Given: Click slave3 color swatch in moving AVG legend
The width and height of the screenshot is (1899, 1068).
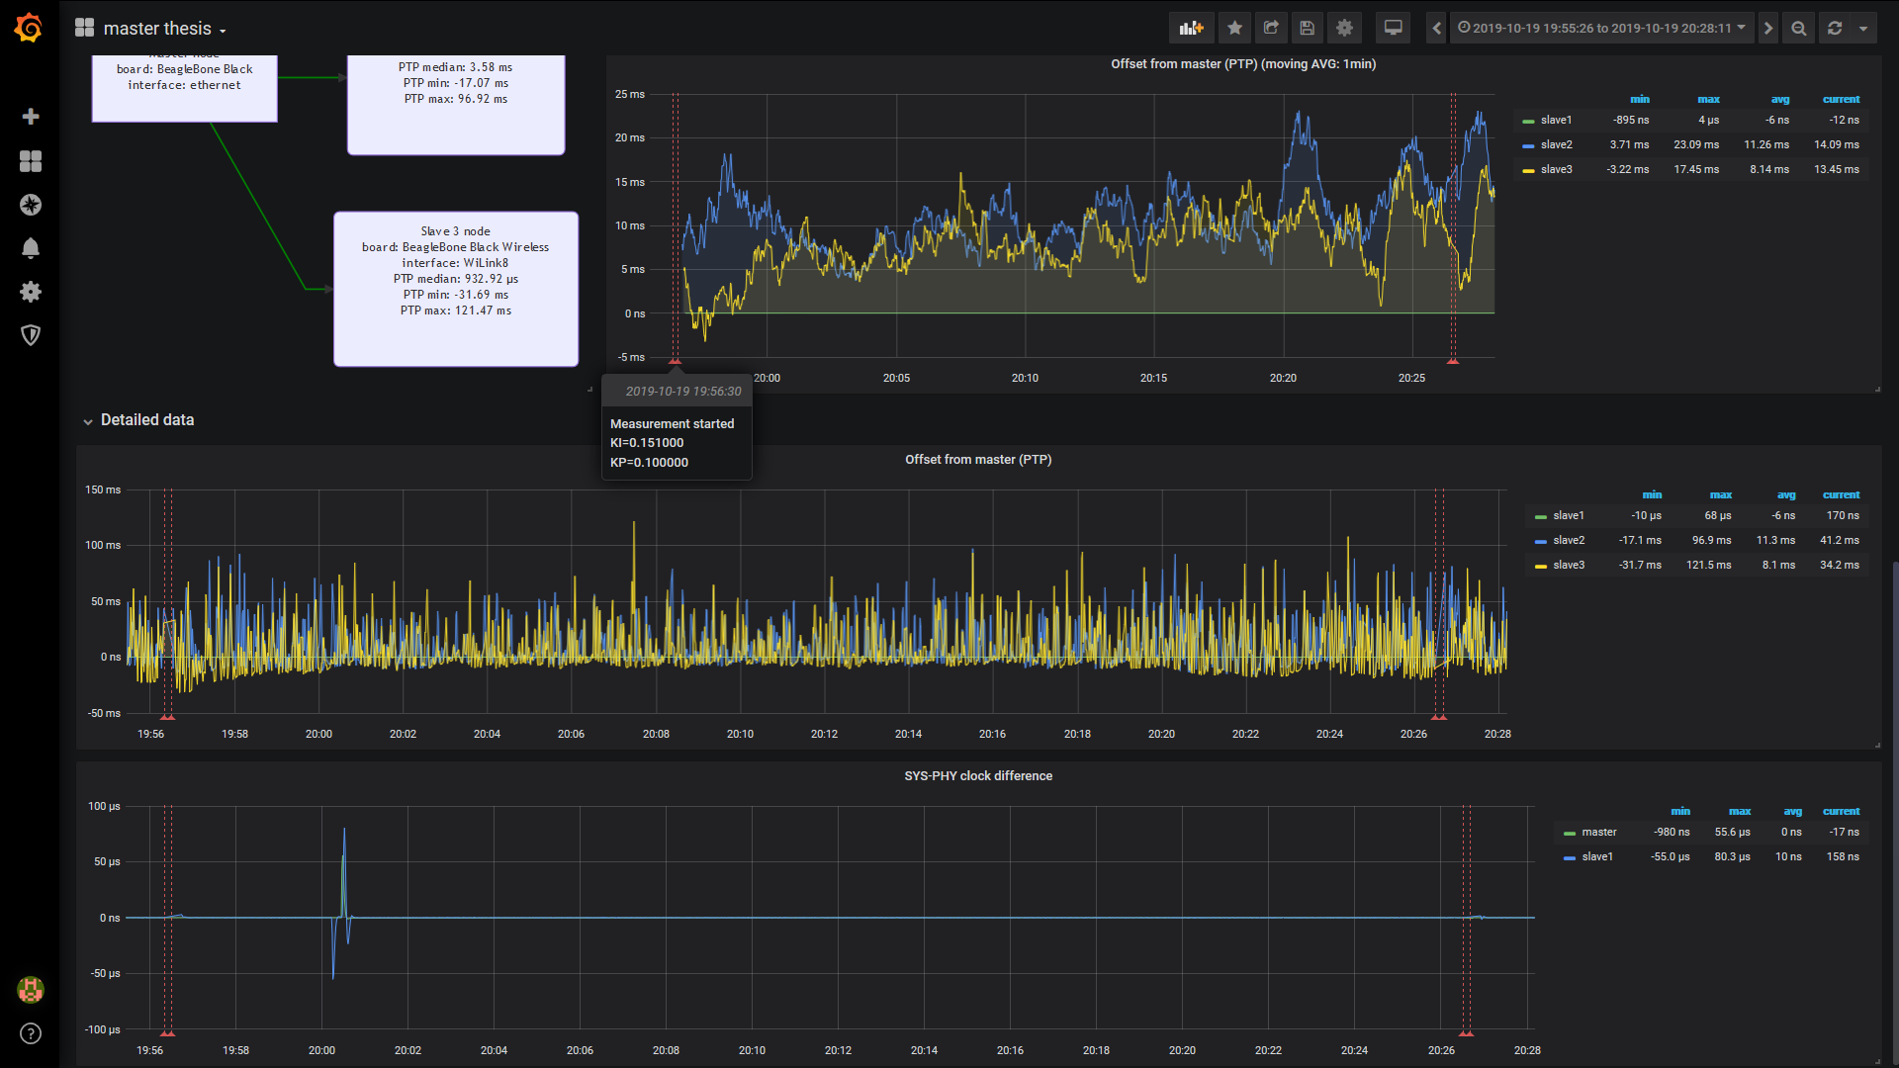Looking at the screenshot, I should click(x=1528, y=170).
